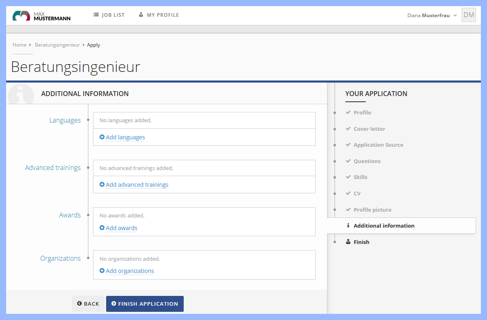Image resolution: width=487 pixels, height=320 pixels.
Task: Click the info icon next to Additional information step
Action: (x=348, y=225)
